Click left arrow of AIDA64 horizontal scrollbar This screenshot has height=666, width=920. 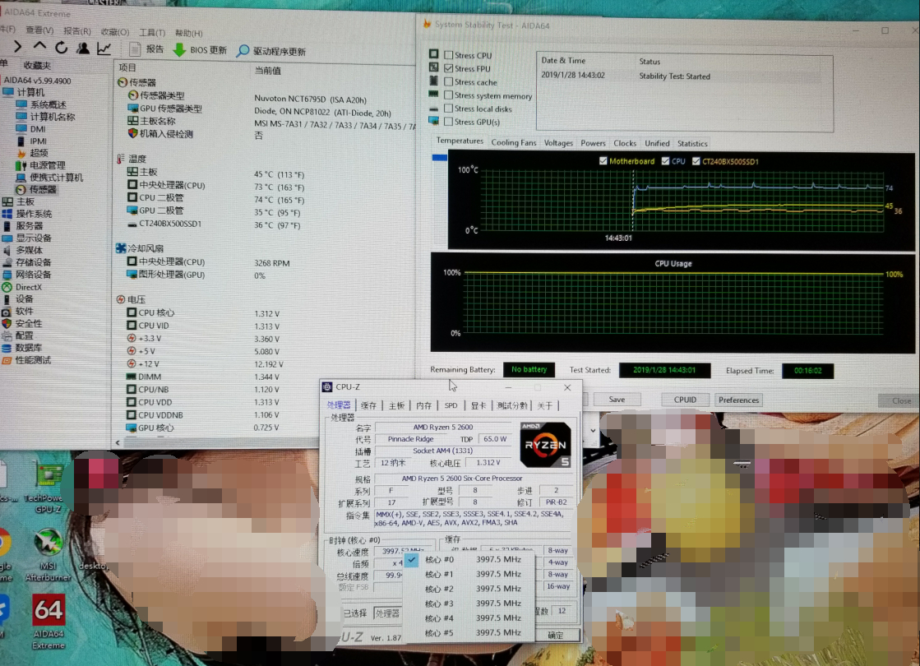pos(118,442)
